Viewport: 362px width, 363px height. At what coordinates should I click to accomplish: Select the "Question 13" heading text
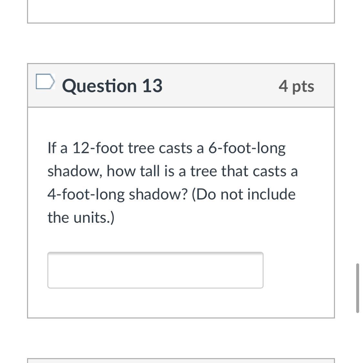(112, 86)
